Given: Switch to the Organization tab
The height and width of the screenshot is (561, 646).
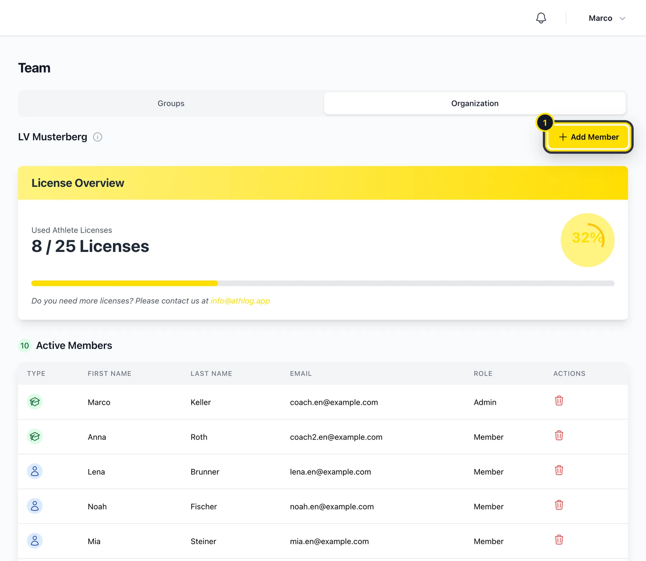Looking at the screenshot, I should [x=475, y=103].
